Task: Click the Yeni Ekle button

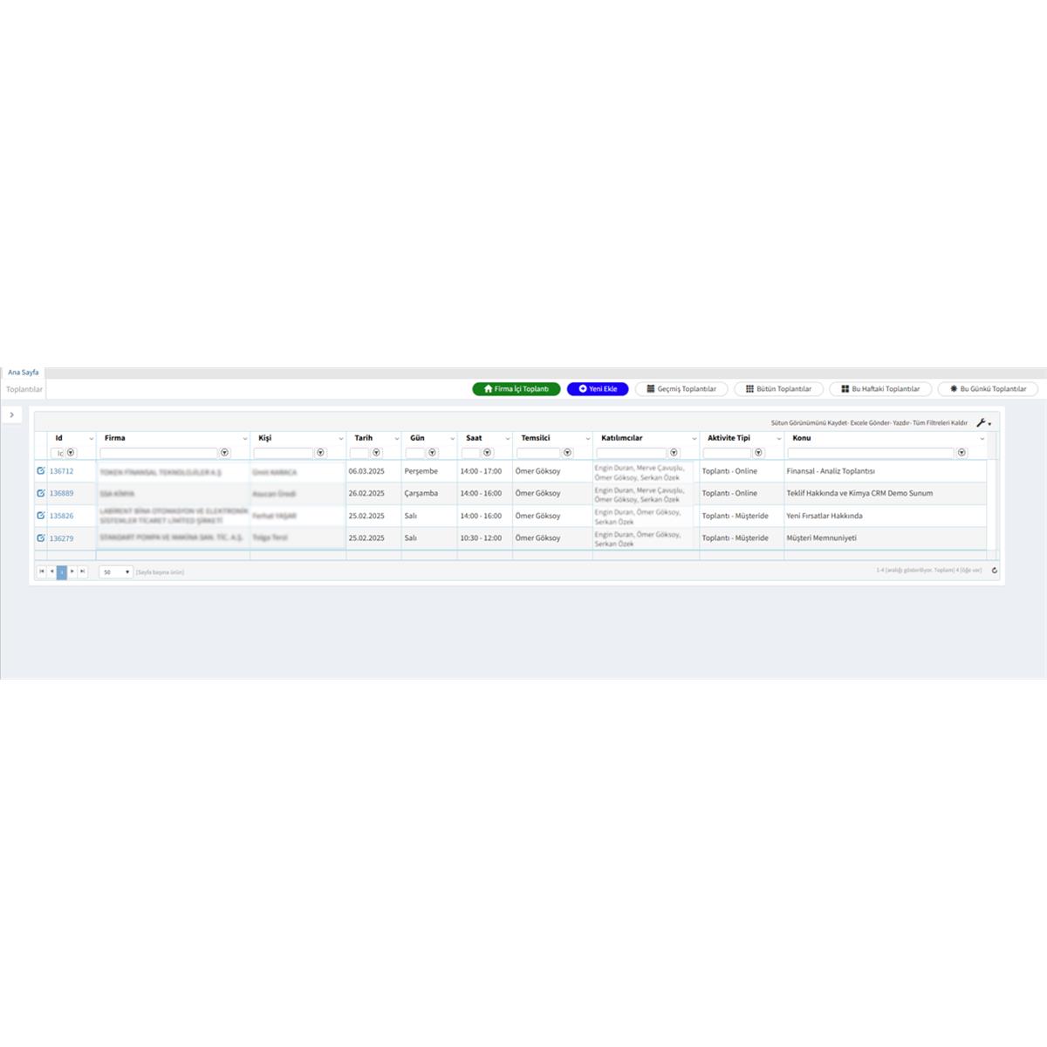Action: (598, 389)
